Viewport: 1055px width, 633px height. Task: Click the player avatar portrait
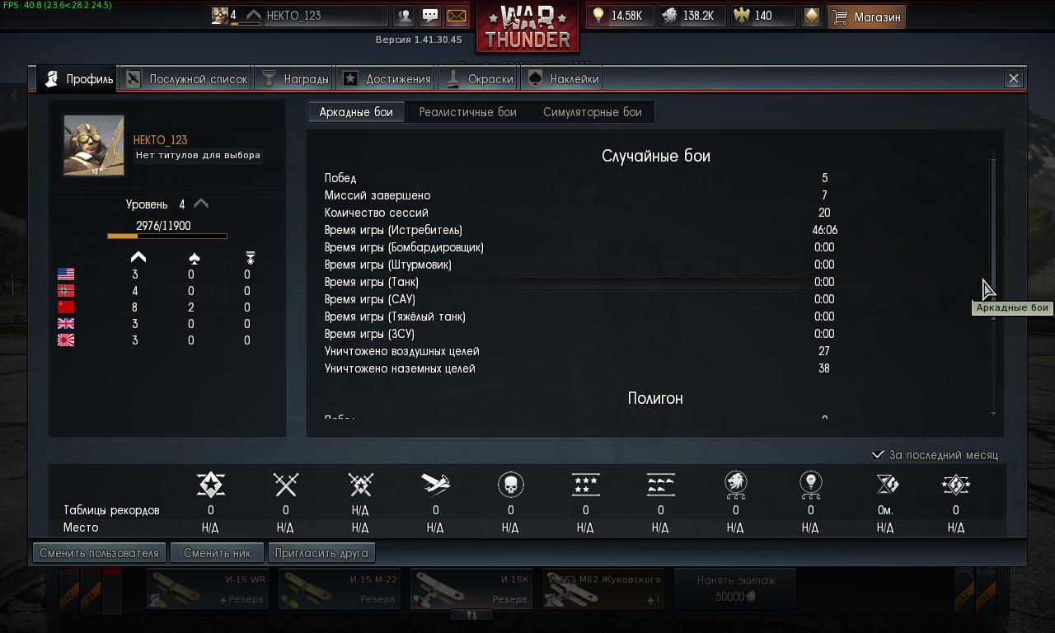coord(94,145)
